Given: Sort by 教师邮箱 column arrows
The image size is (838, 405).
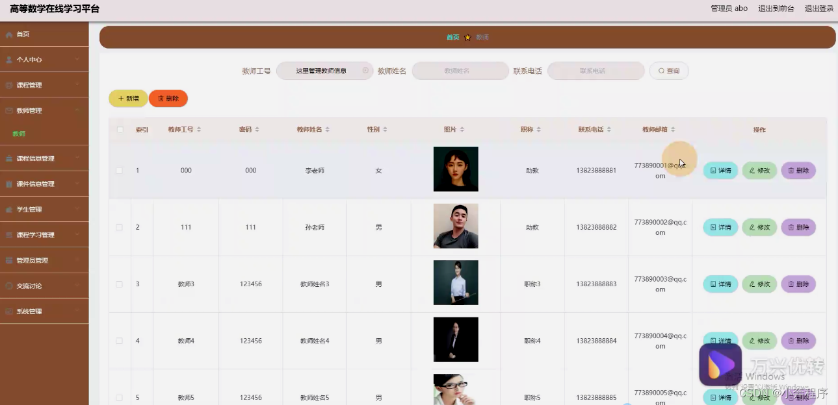Looking at the screenshot, I should pyautogui.click(x=673, y=130).
